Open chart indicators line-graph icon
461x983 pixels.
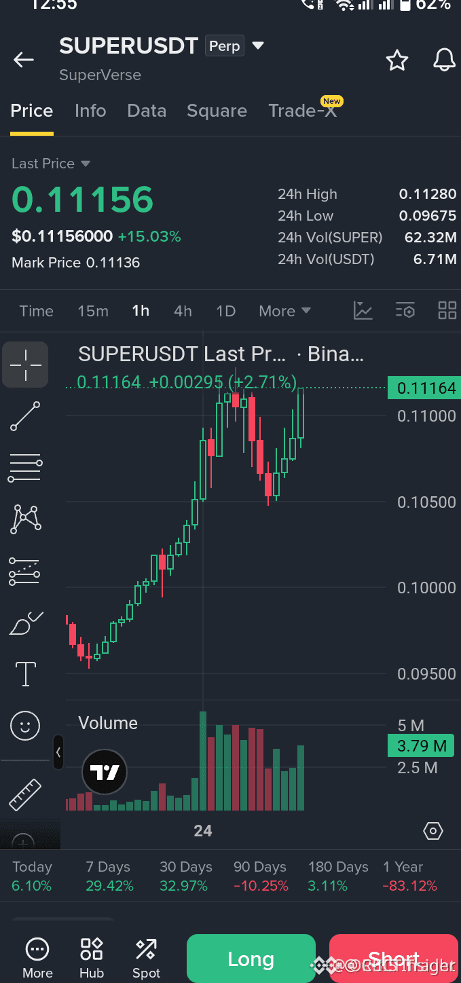(x=363, y=311)
